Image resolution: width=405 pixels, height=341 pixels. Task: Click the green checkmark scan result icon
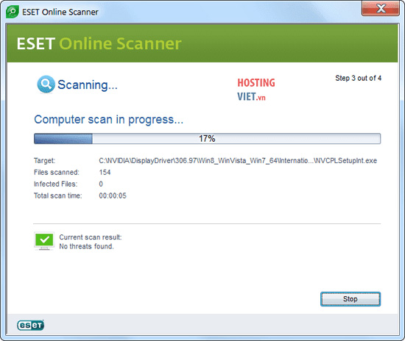point(44,241)
